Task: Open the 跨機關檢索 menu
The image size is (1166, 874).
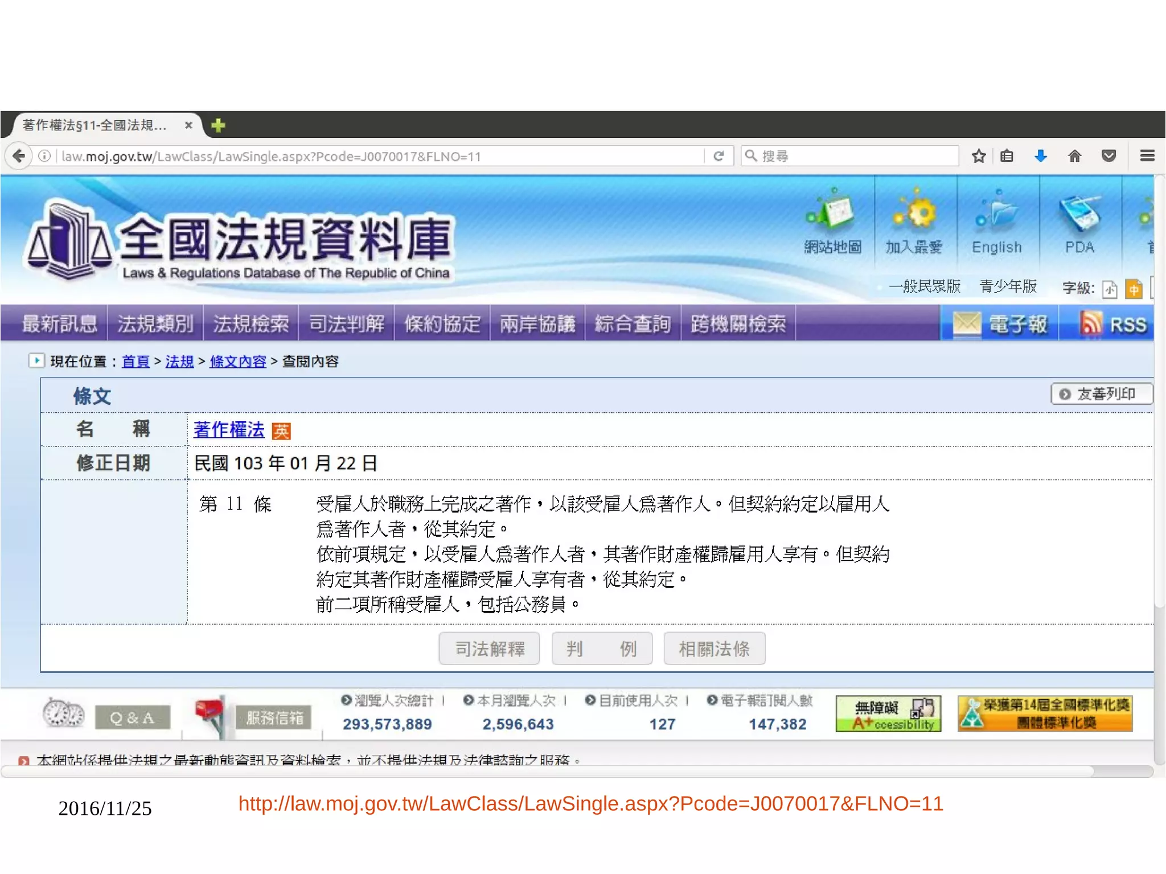Action: coord(738,324)
